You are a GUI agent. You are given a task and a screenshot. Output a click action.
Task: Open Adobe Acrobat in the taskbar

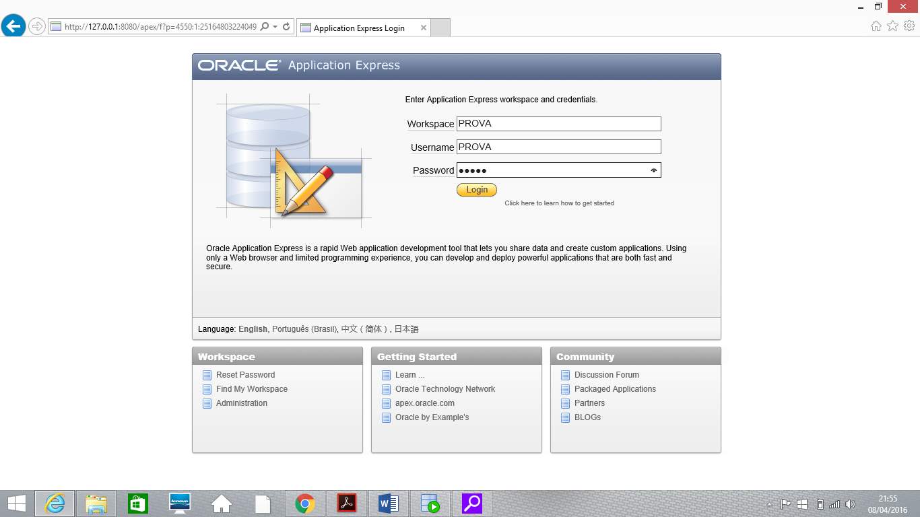pyautogui.click(x=347, y=504)
